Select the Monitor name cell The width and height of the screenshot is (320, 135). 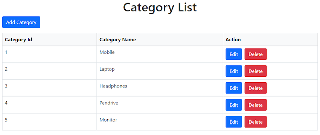tap(160, 122)
